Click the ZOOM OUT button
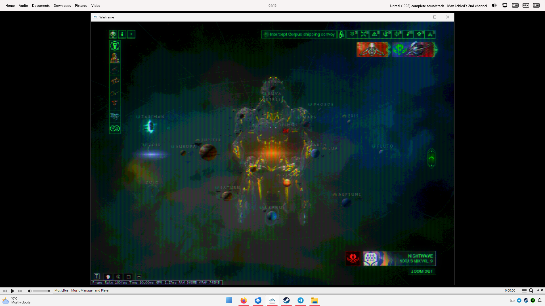This screenshot has width=545, height=306. (x=422, y=271)
